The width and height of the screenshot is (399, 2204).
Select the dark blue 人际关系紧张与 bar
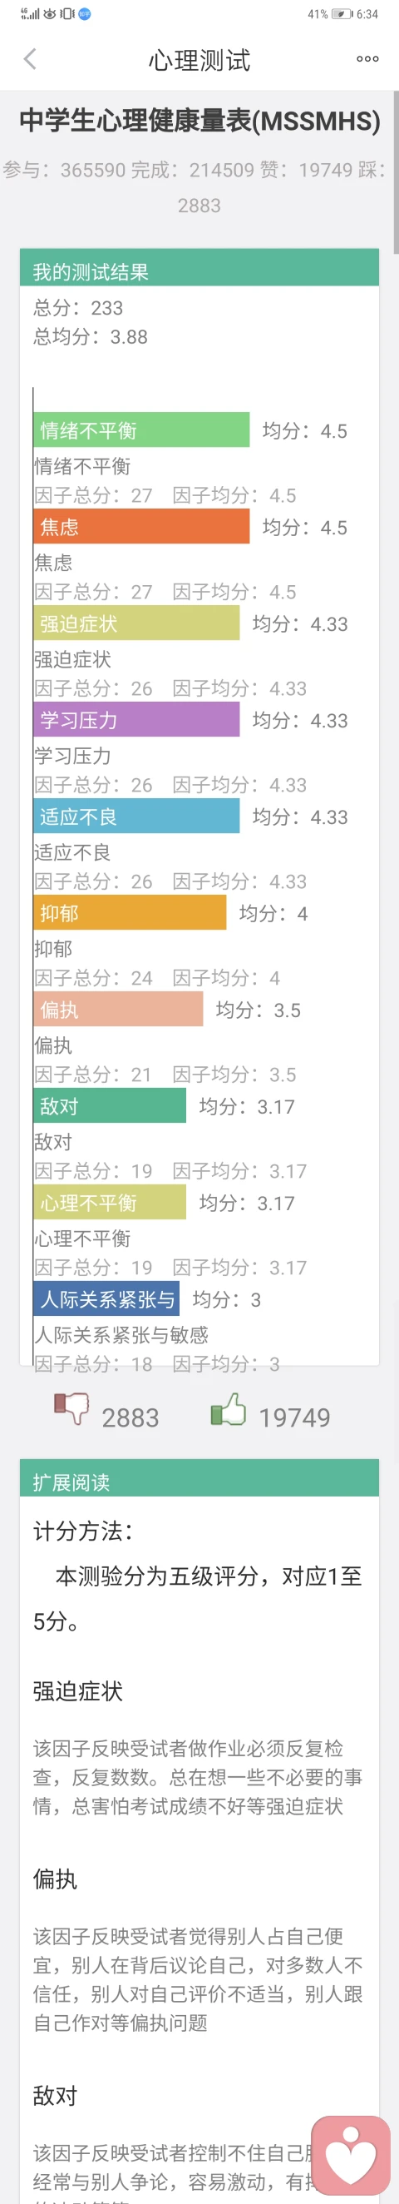(x=106, y=1298)
